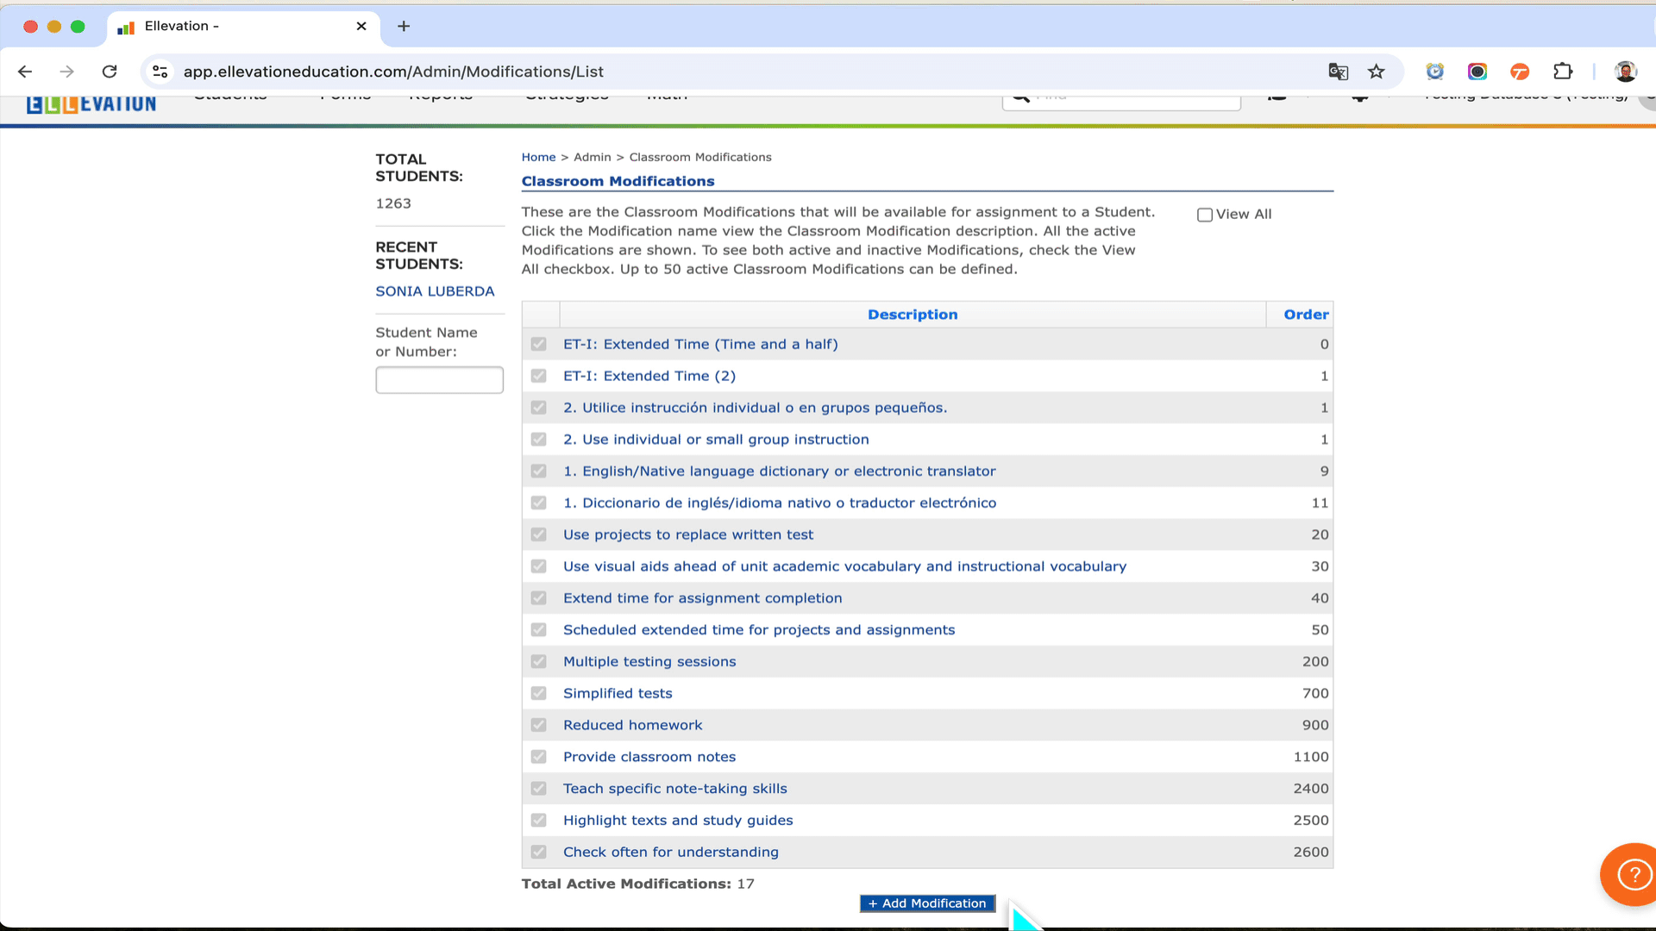This screenshot has height=931, width=1656.
Task: View site information icon in address bar
Action: coord(160,72)
